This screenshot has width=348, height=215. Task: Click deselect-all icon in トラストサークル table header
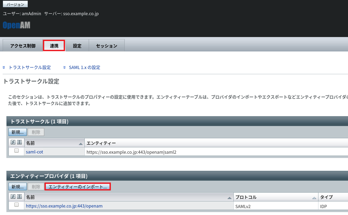[x=19, y=142]
